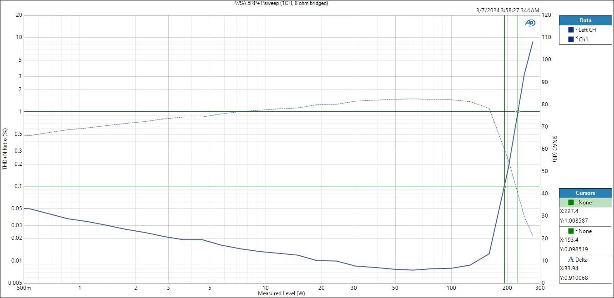Click the cursor marker at 0.1% THD+N intersection
Image resolution: width=614 pixels, height=298 pixels.
tap(504, 187)
